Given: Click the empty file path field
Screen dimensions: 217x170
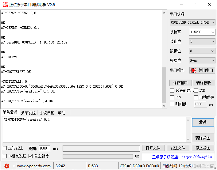Looking at the screenshot, I should tap(101, 148).
